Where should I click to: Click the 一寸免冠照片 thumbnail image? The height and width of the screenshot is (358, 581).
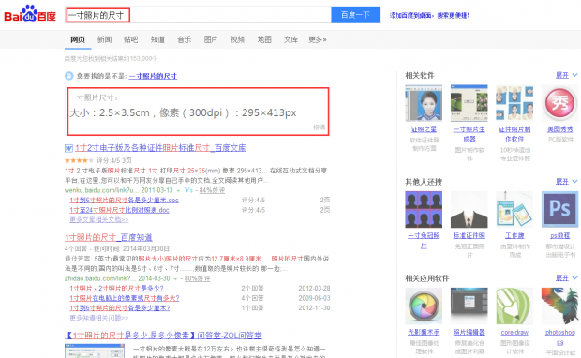(424, 209)
